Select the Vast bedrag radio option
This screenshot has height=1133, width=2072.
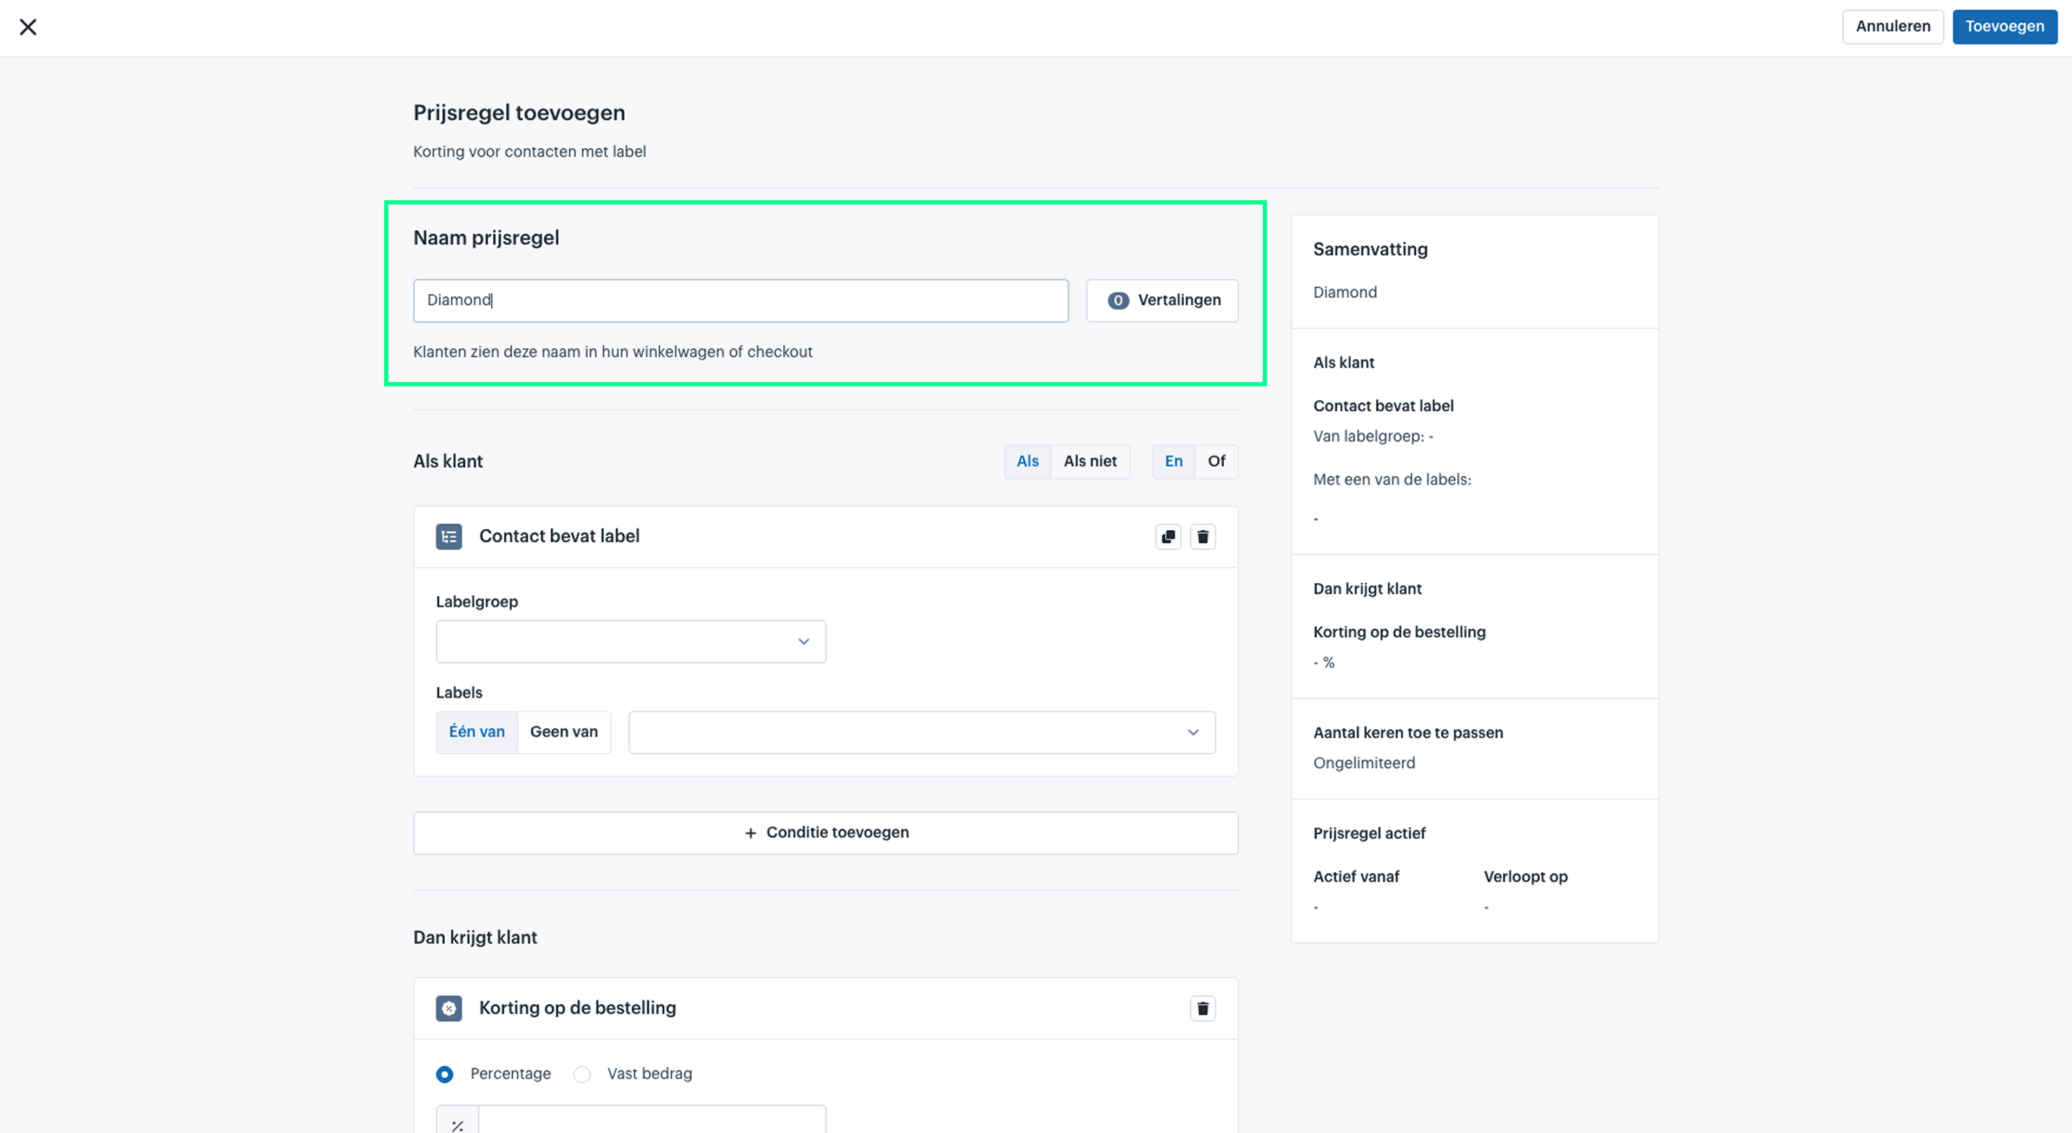click(x=582, y=1074)
